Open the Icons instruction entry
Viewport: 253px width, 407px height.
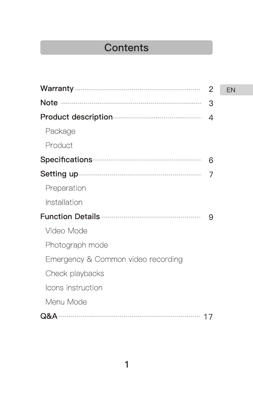pos(74,288)
